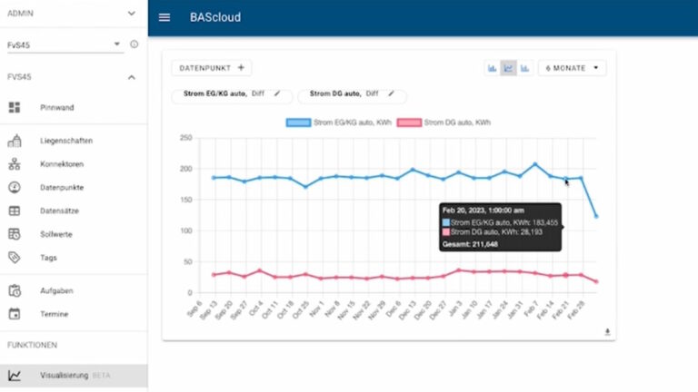The image size is (698, 392).
Task: Edit Strom DG auto with pencil icon
Action: 392,93
